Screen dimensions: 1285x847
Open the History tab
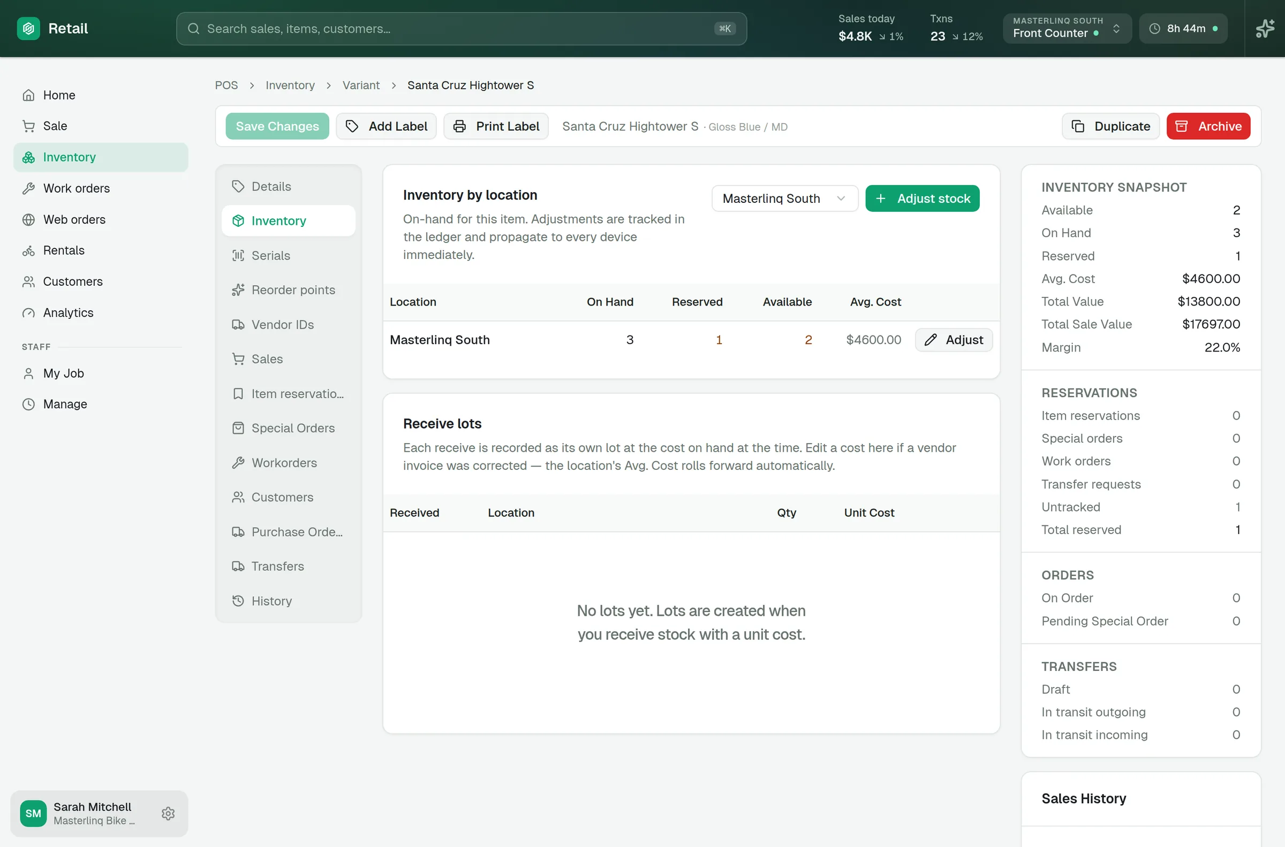click(x=288, y=601)
